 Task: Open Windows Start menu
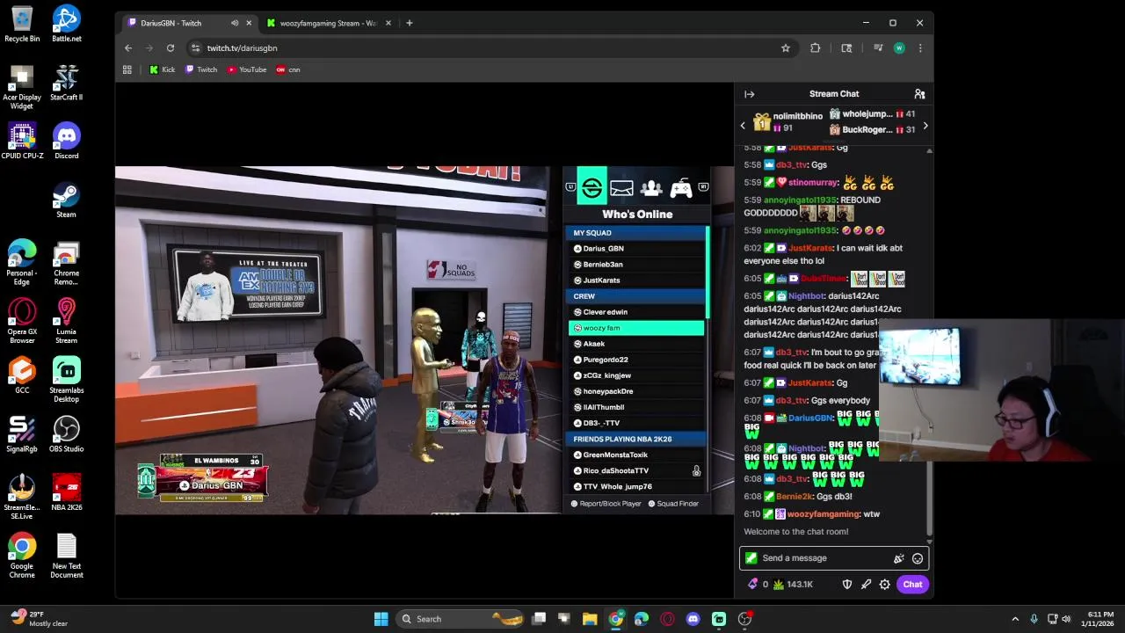point(381,619)
